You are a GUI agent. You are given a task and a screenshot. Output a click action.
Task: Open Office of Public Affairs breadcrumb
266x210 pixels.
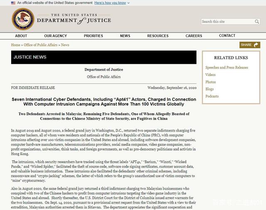(x=41, y=45)
